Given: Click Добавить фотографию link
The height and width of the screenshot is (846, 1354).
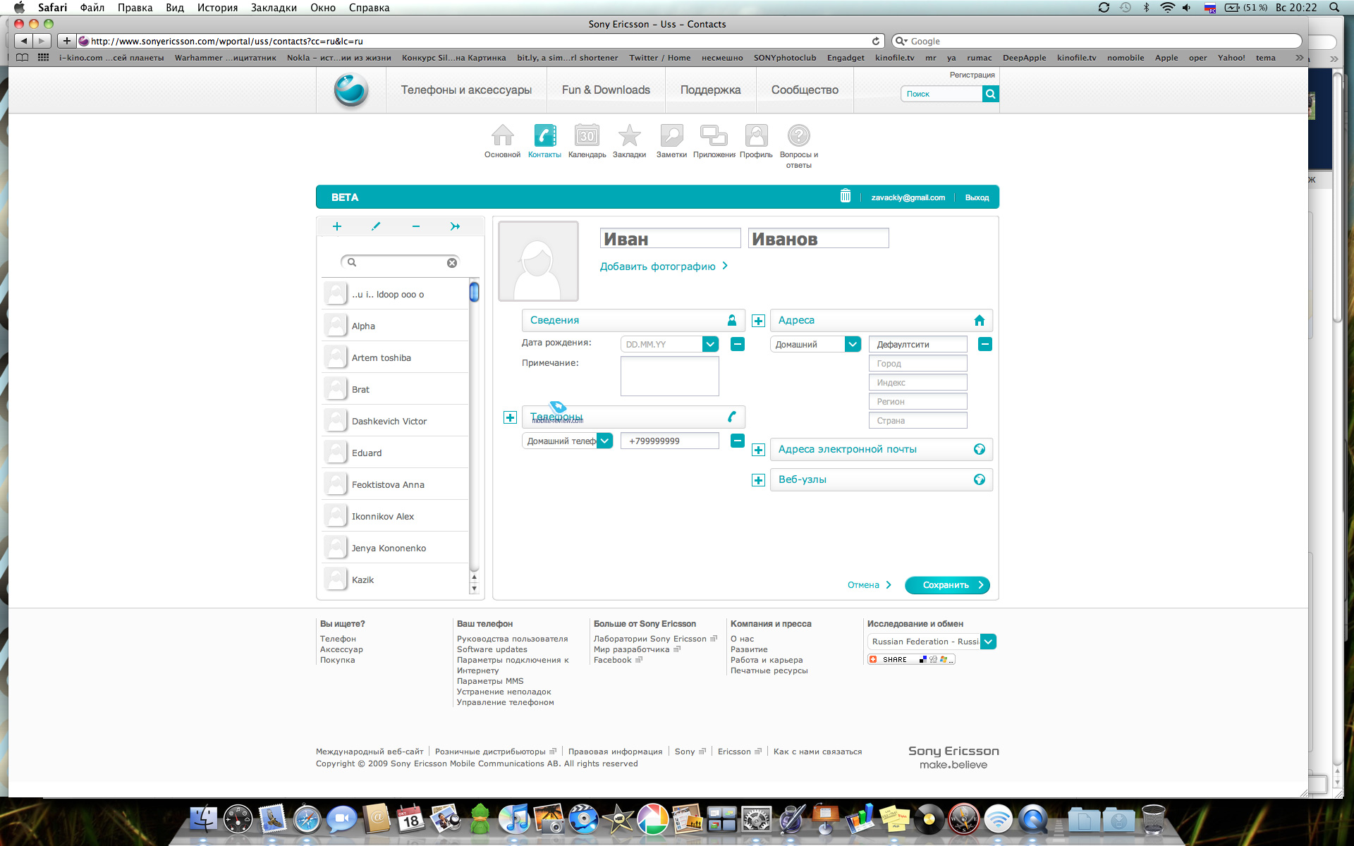Looking at the screenshot, I should click(x=664, y=266).
